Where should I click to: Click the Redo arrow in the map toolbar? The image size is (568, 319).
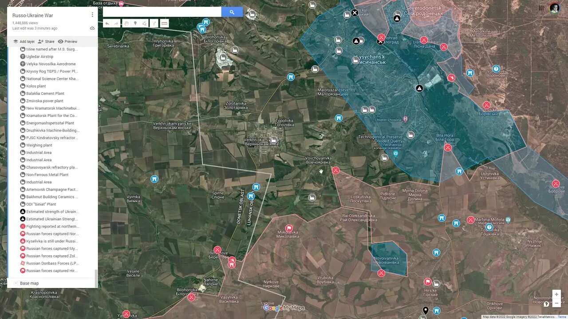(116, 23)
